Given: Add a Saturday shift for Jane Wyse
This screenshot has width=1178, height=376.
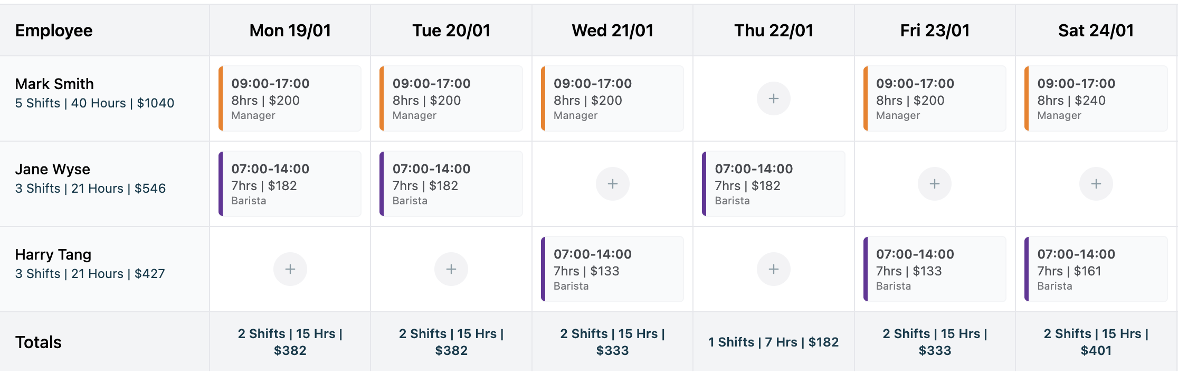Looking at the screenshot, I should [x=1095, y=183].
